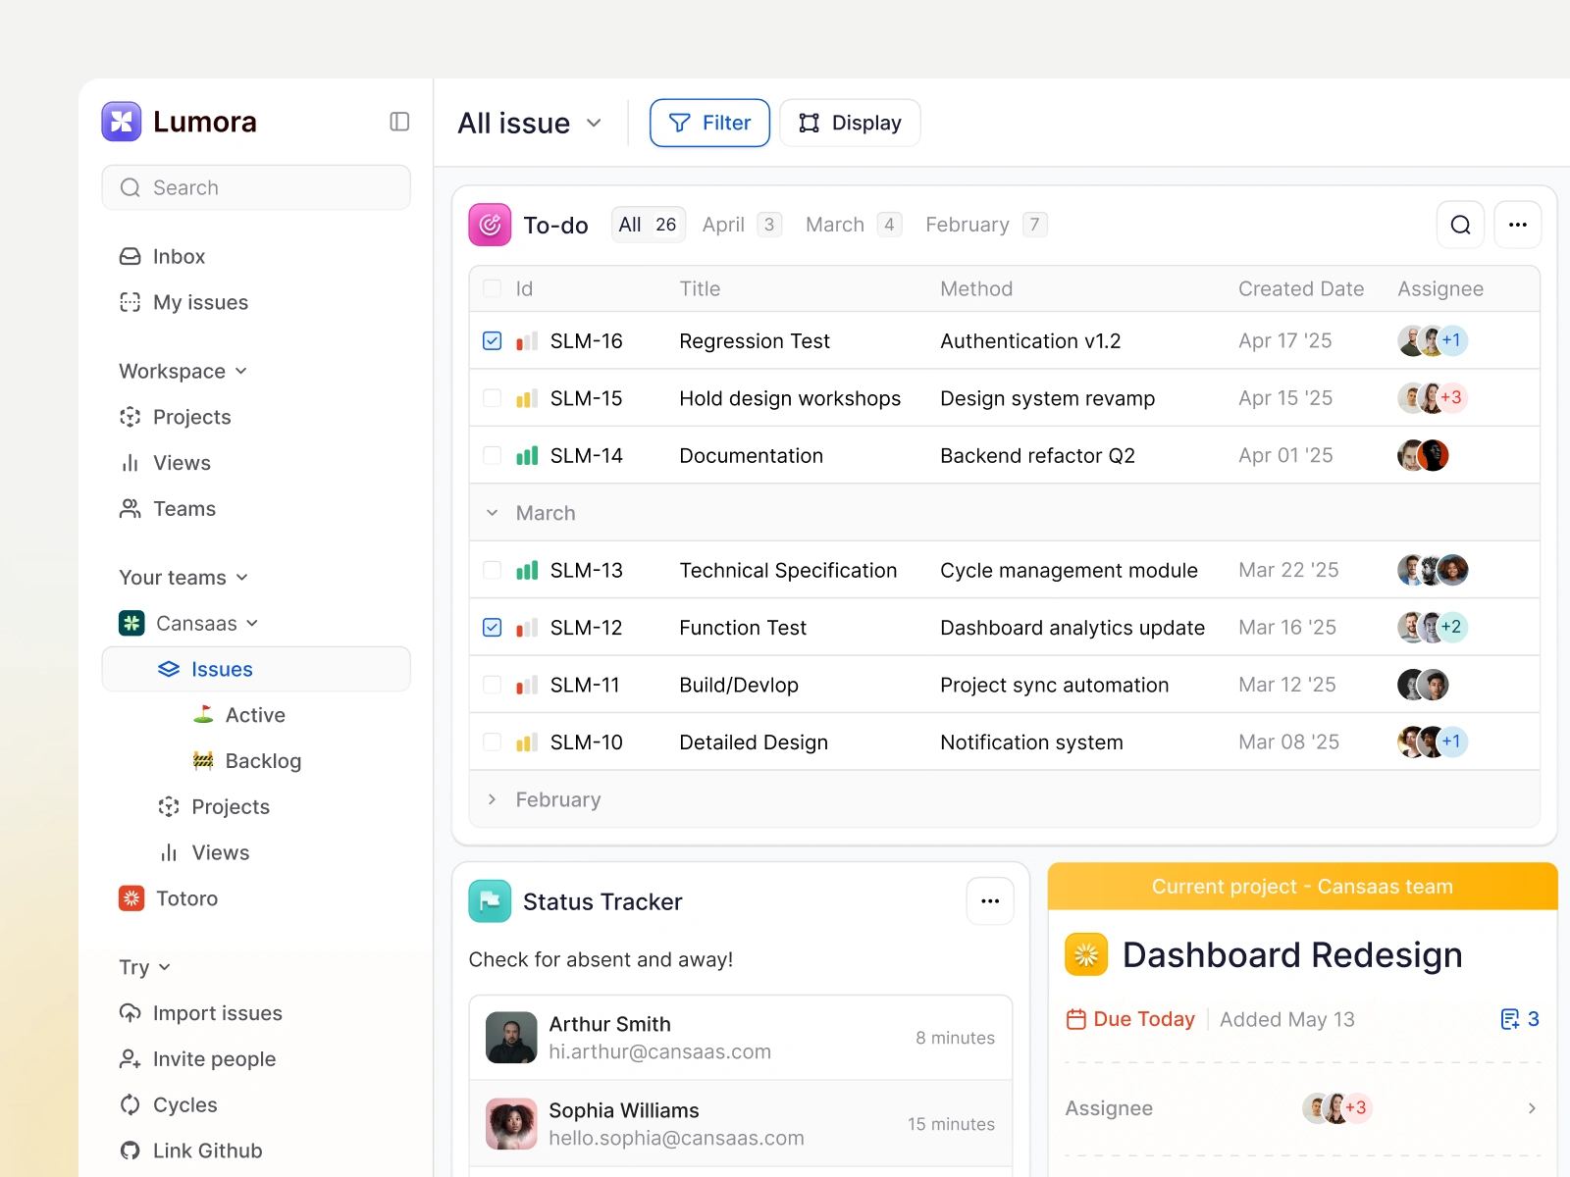The image size is (1570, 1177).
Task: Open Projects under Cansaas team
Action: 214,807
